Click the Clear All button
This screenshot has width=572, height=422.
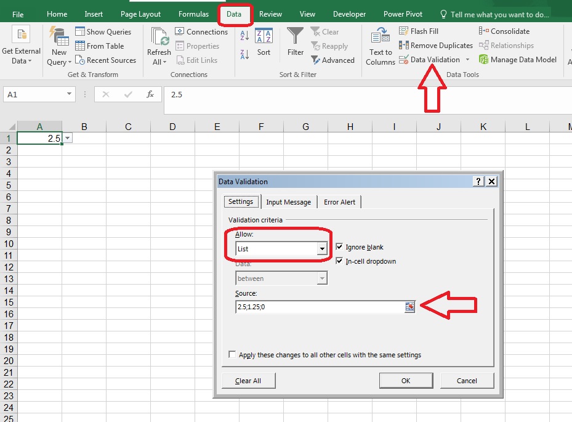pos(248,381)
